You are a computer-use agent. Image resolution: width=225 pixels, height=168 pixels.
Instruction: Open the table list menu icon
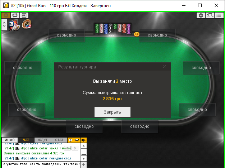[x=219, y=15]
